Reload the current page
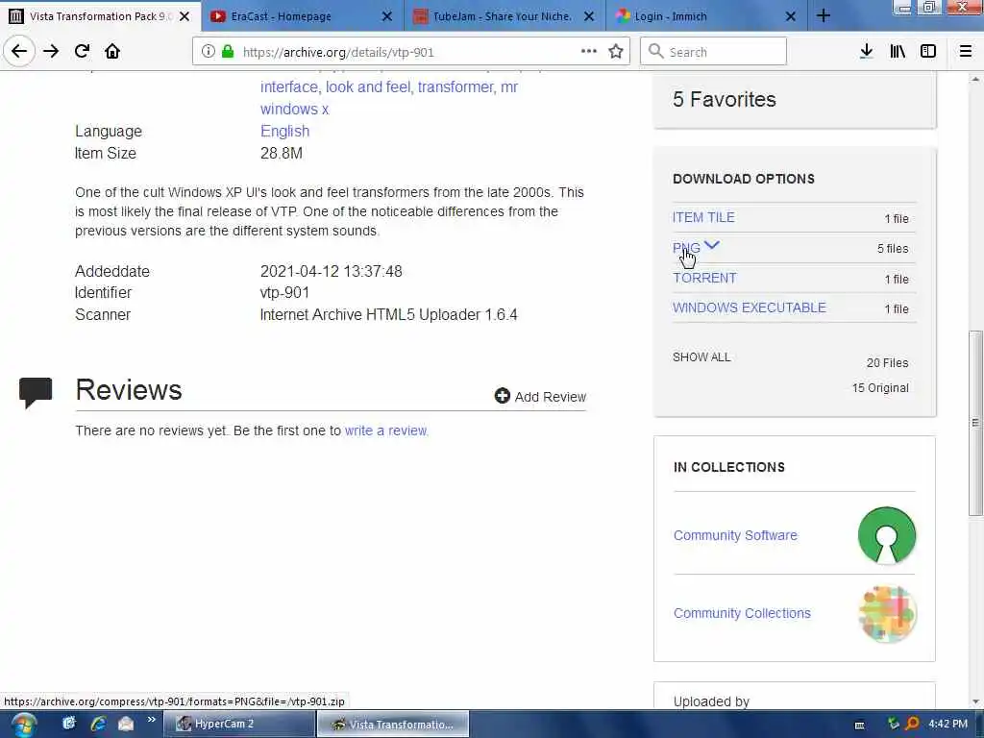 tap(82, 52)
